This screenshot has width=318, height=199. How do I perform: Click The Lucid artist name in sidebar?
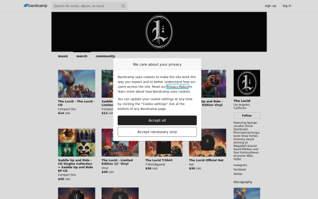242,101
